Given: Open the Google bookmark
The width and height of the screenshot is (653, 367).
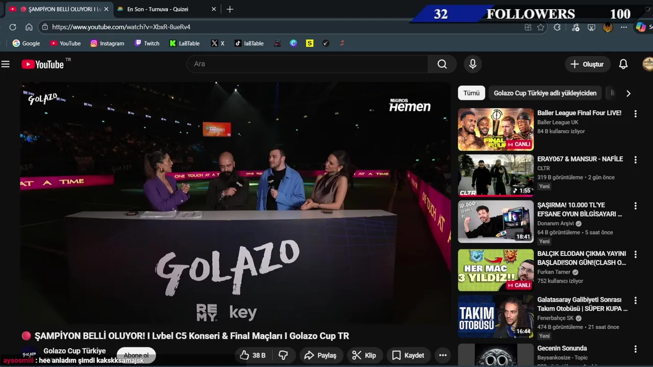Looking at the screenshot, I should point(26,43).
